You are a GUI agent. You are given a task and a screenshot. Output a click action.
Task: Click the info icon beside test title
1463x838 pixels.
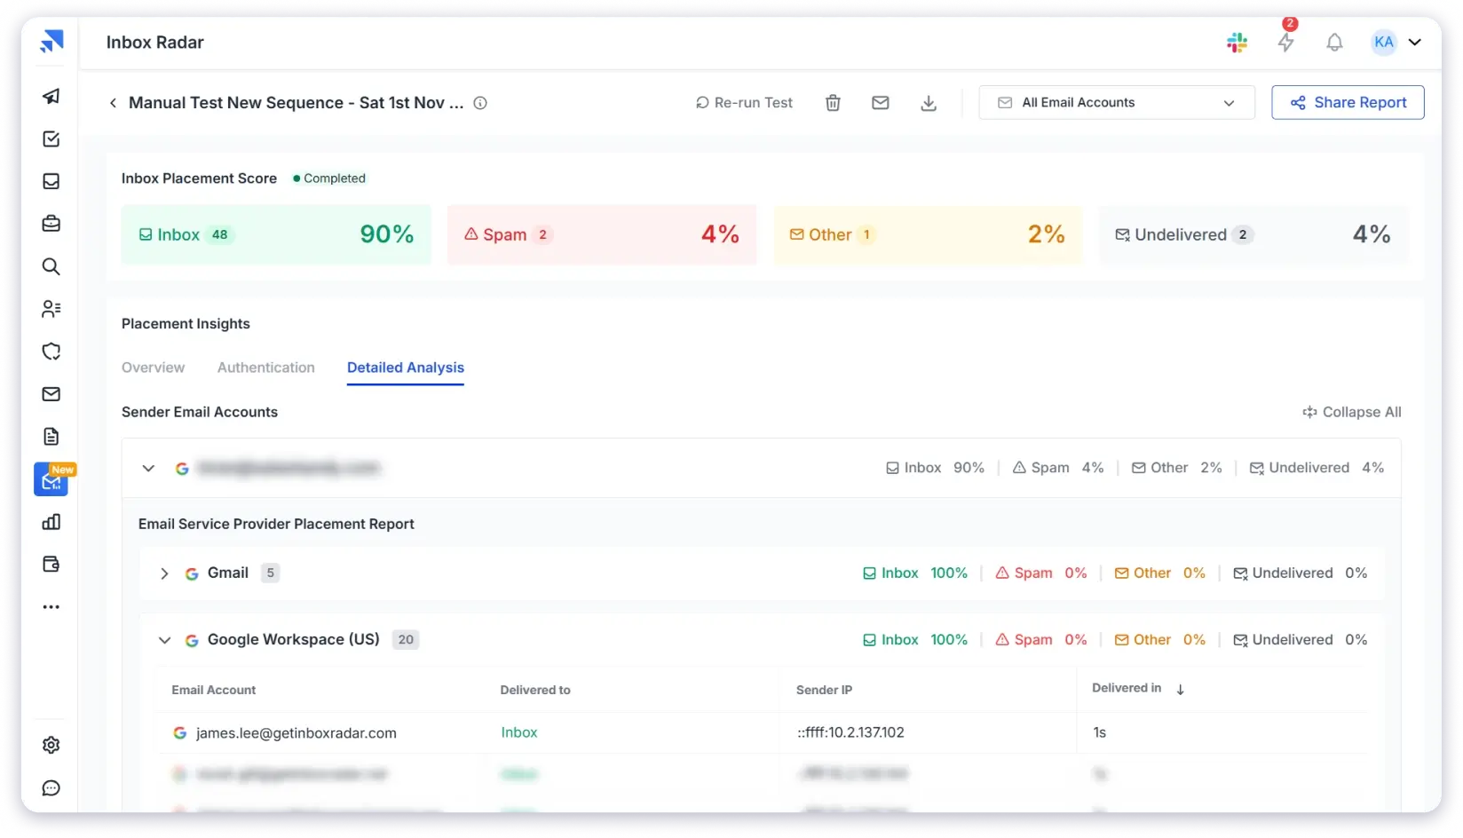coord(480,103)
